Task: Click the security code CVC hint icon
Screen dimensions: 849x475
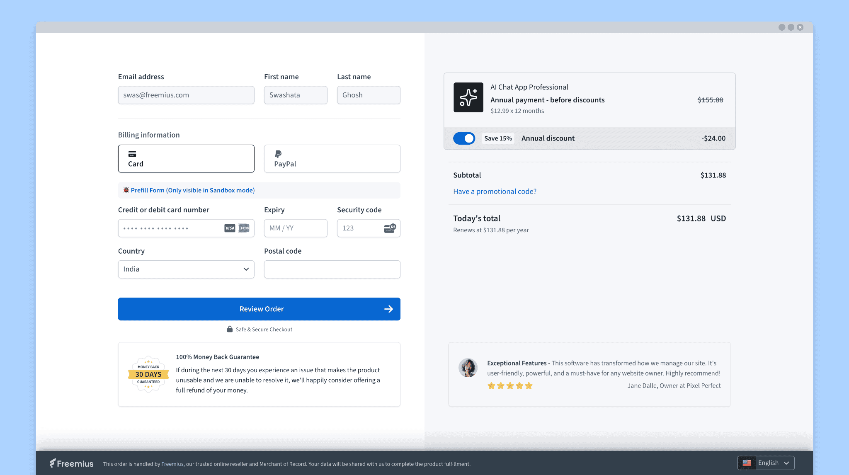Action: pyautogui.click(x=390, y=228)
